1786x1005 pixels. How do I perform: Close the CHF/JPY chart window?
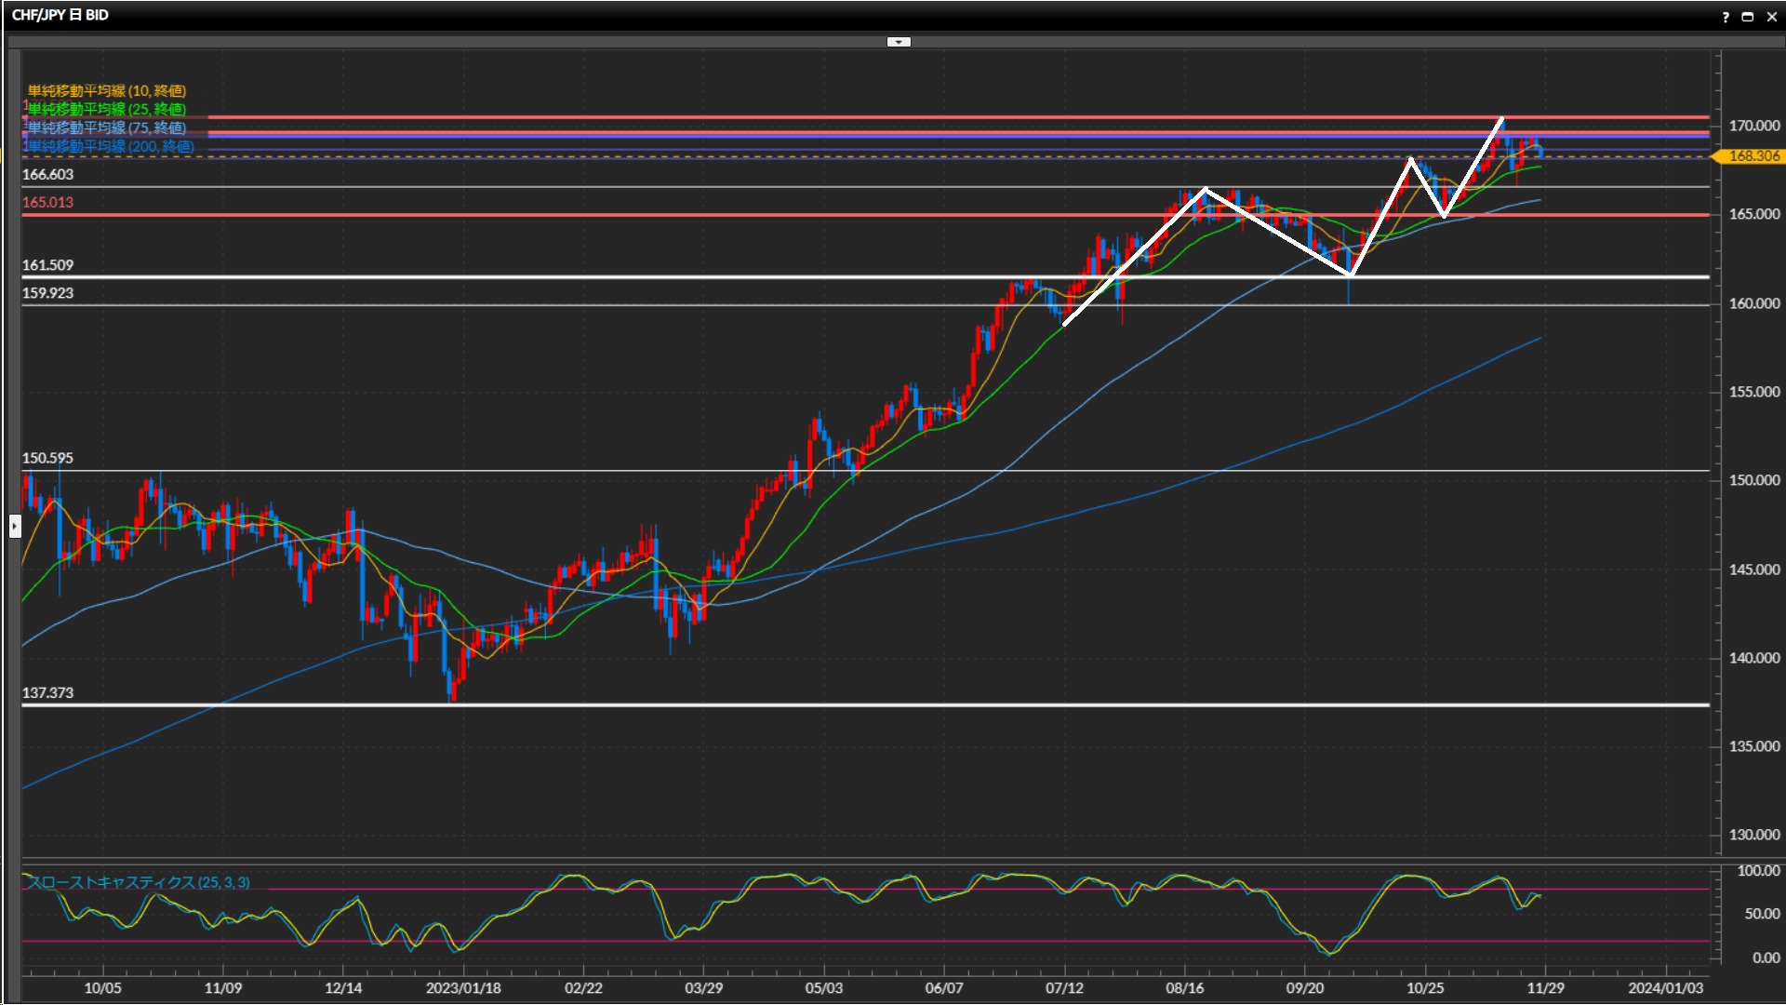tap(1771, 17)
